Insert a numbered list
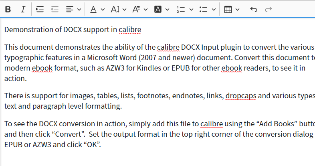Screen dimensions: 315x166 point(181,9)
